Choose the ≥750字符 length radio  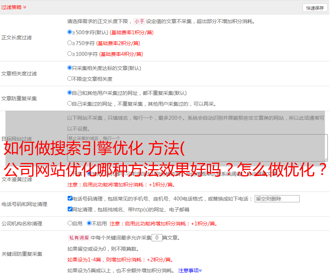(70, 43)
